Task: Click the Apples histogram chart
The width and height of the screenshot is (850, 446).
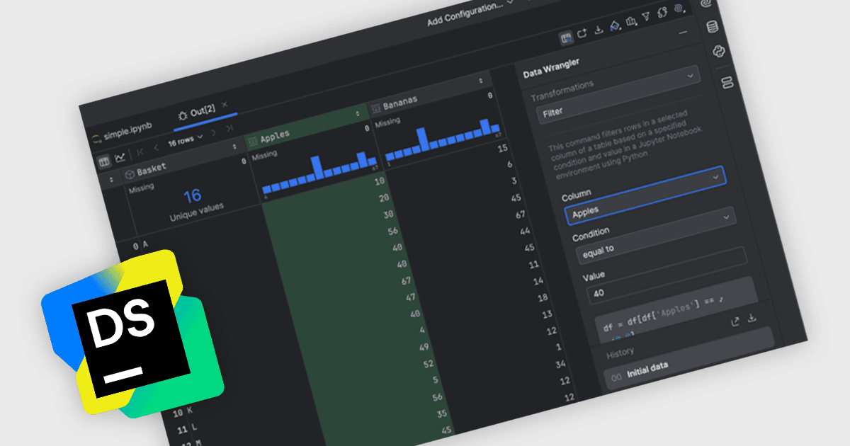Action: click(320, 174)
